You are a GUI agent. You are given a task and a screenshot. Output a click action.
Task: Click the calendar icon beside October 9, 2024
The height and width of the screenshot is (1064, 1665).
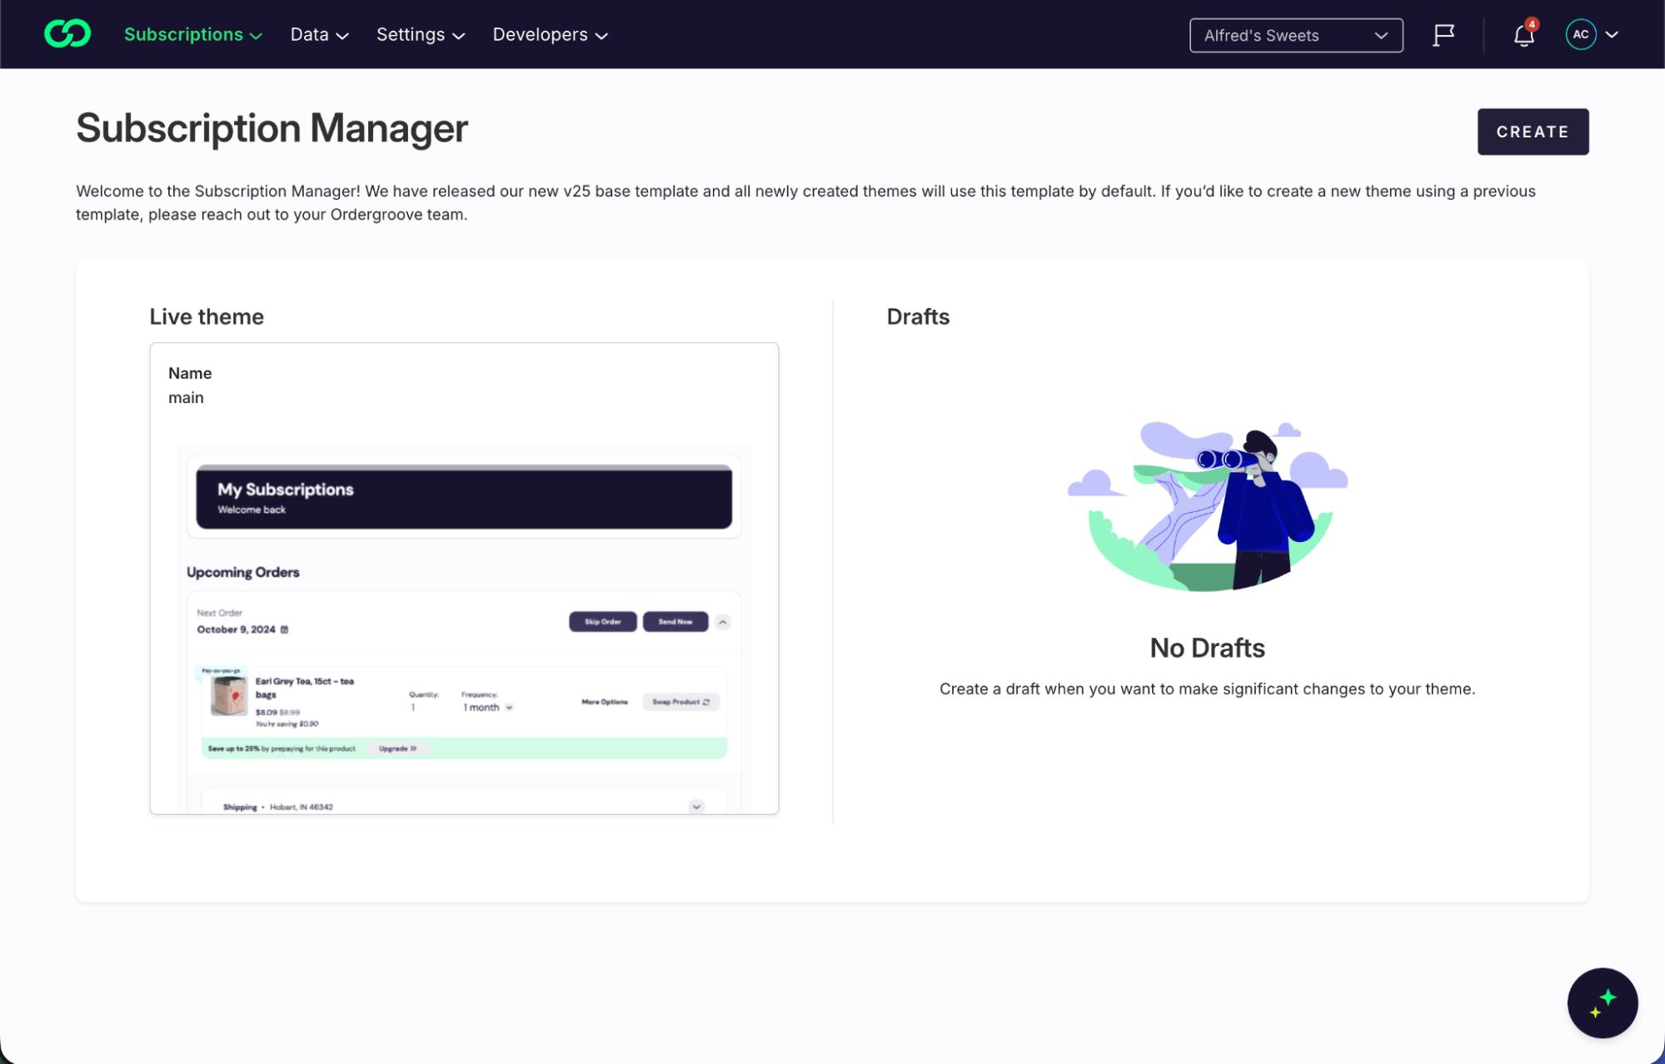284,629
